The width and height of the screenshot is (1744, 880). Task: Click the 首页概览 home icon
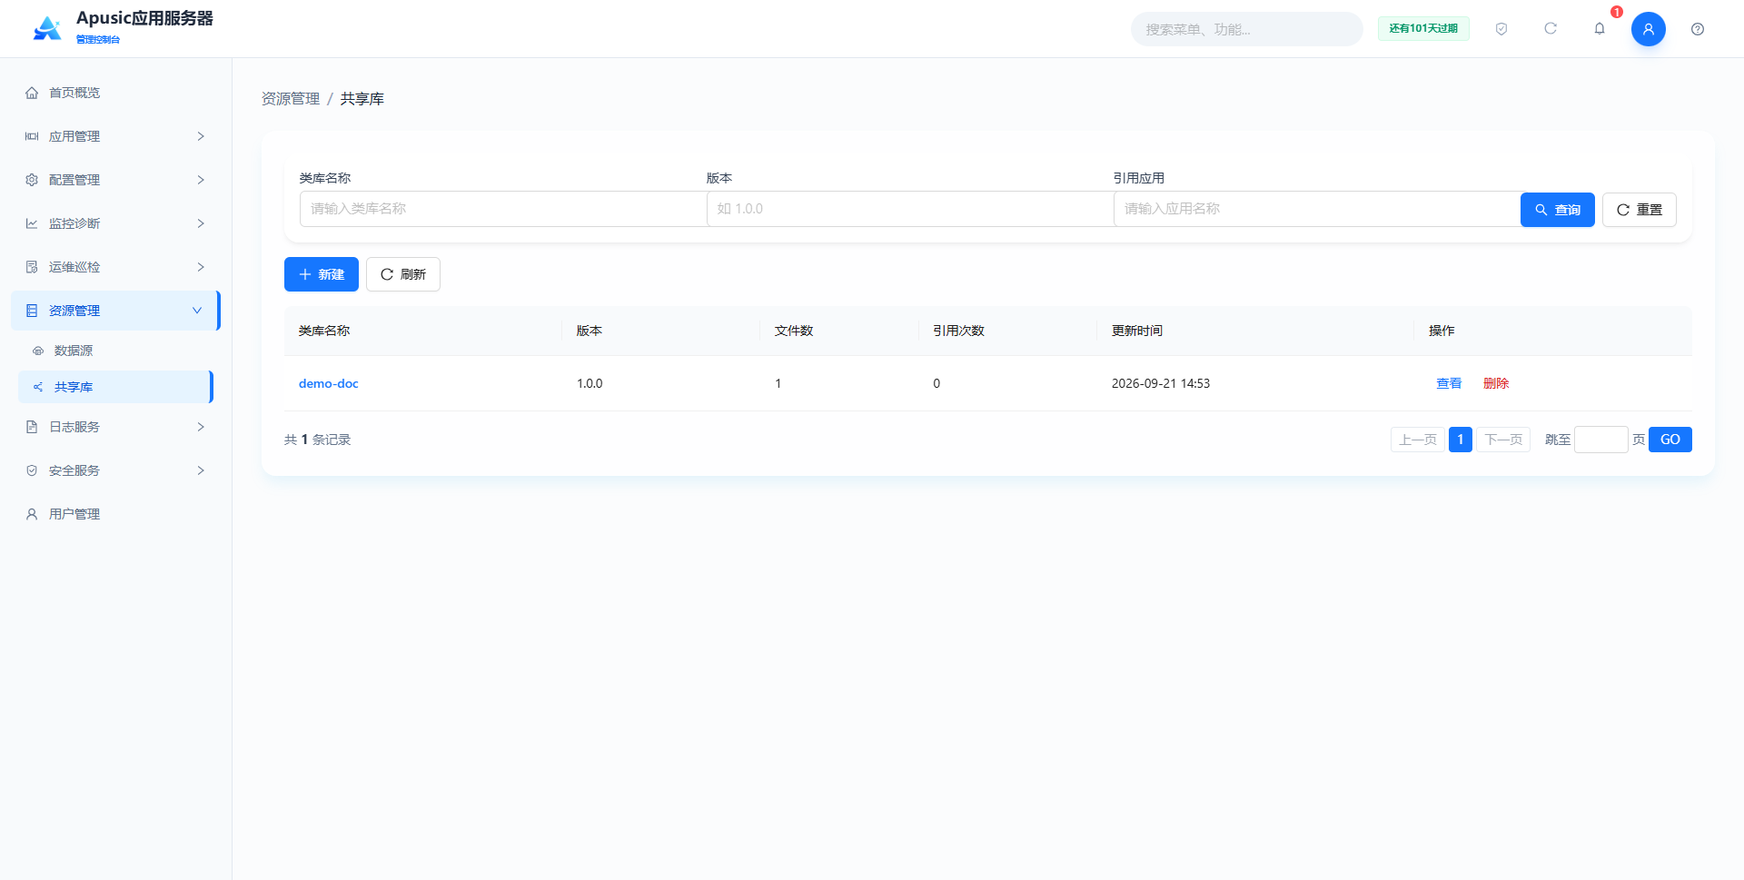pos(32,93)
